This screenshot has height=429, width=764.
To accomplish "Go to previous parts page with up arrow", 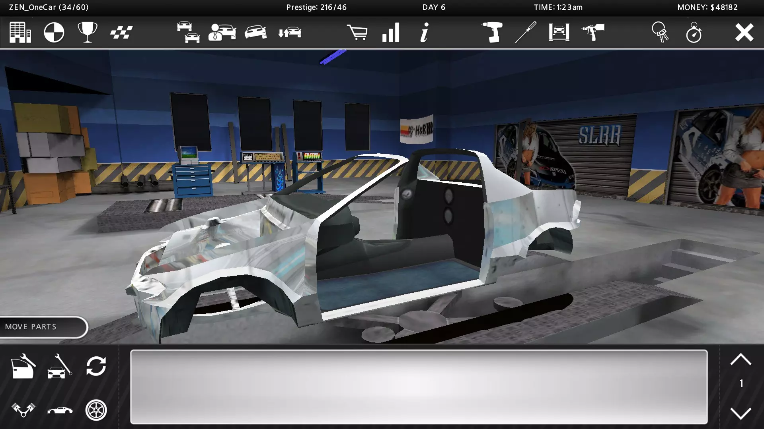I will tap(741, 360).
